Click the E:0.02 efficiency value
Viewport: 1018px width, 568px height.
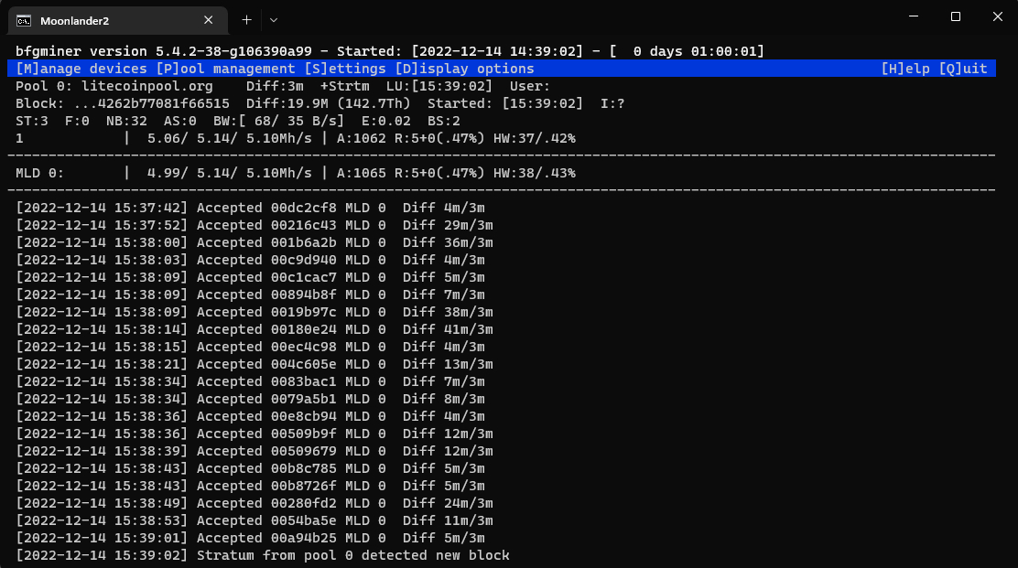click(386, 122)
